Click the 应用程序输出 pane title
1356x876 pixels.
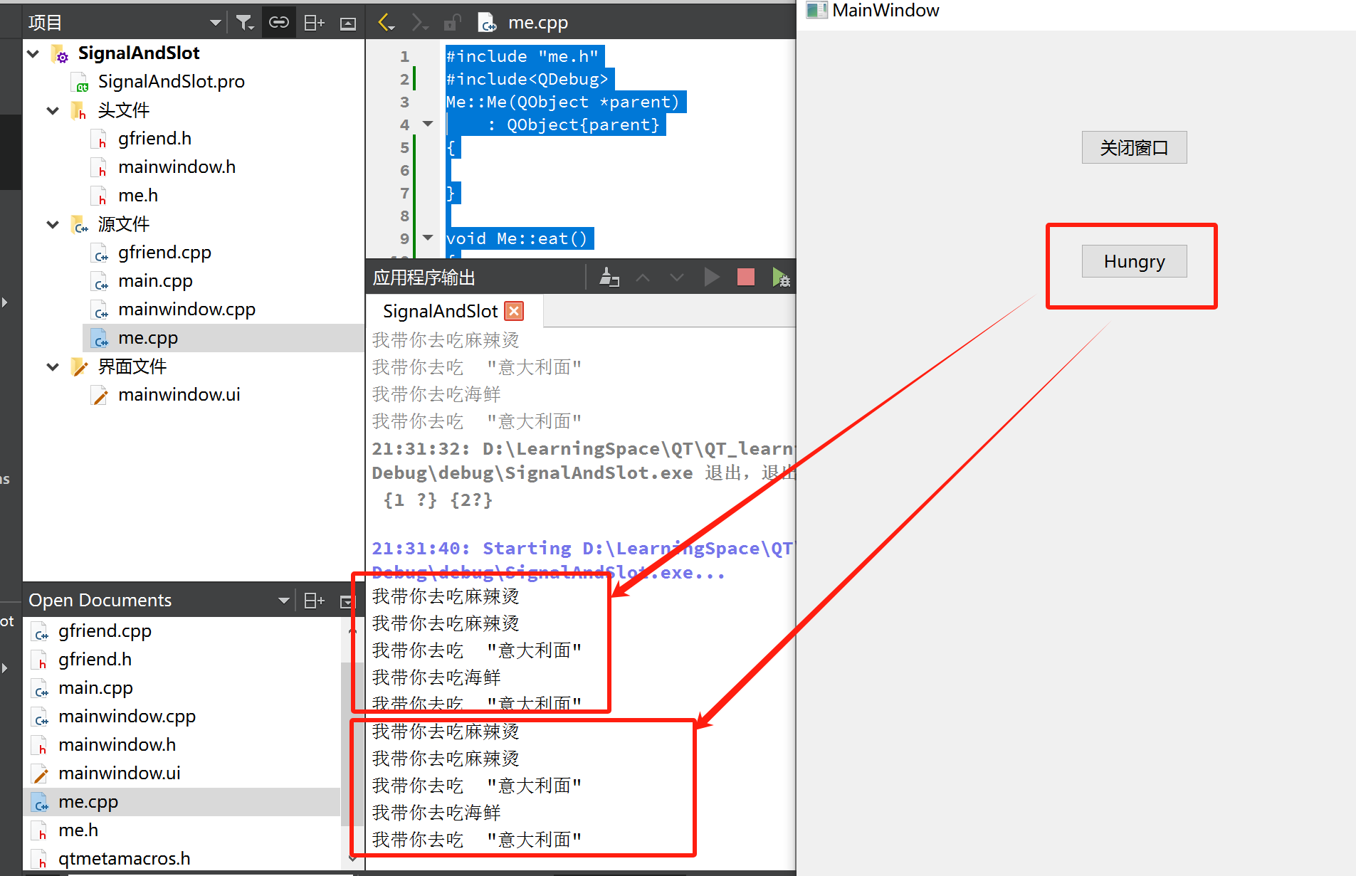[424, 278]
